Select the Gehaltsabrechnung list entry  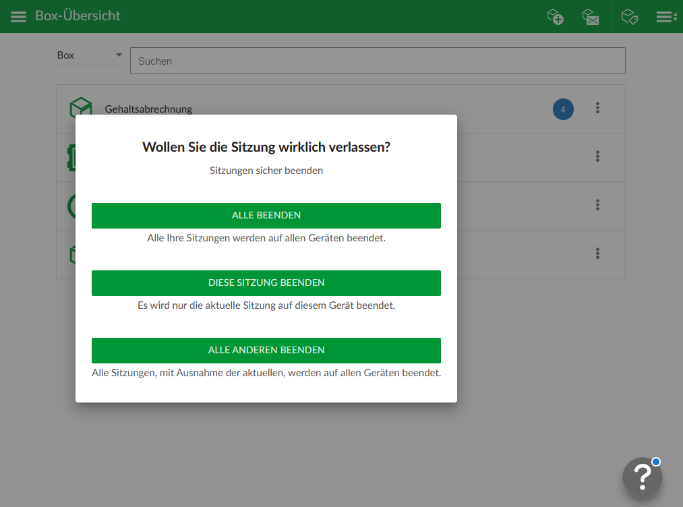148,109
